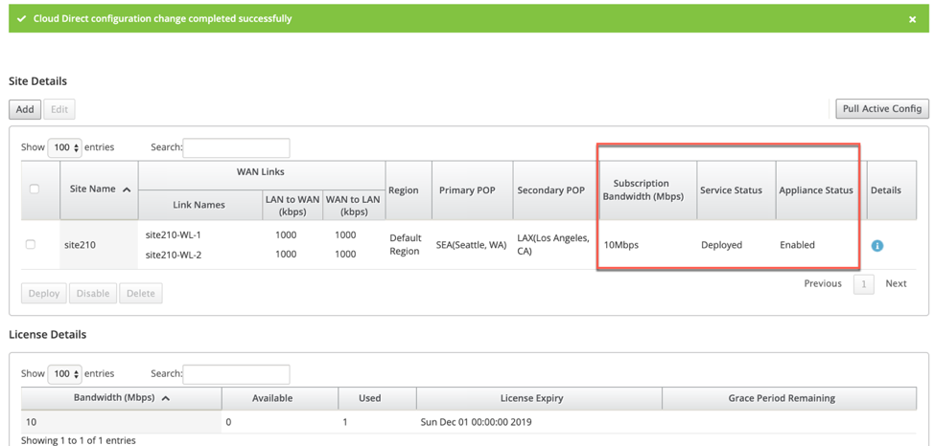Sort license table by Bandwidth (Mbps)

click(x=122, y=398)
